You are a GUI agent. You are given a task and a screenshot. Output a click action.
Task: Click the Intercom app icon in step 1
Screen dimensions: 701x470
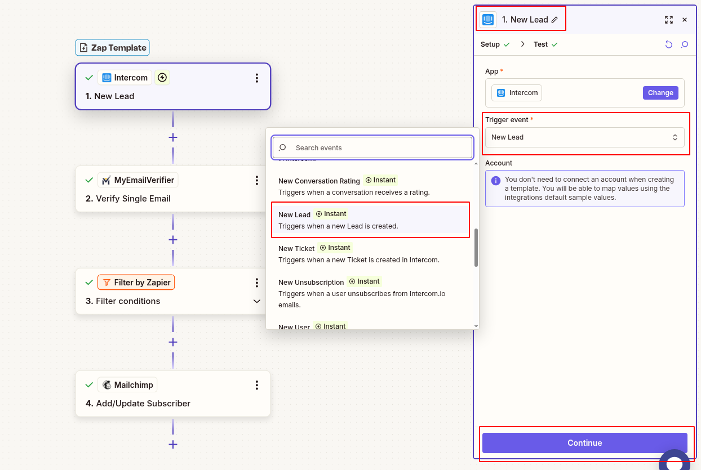point(107,77)
